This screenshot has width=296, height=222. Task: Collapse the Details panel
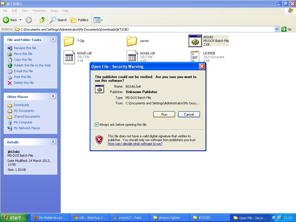click(53, 142)
